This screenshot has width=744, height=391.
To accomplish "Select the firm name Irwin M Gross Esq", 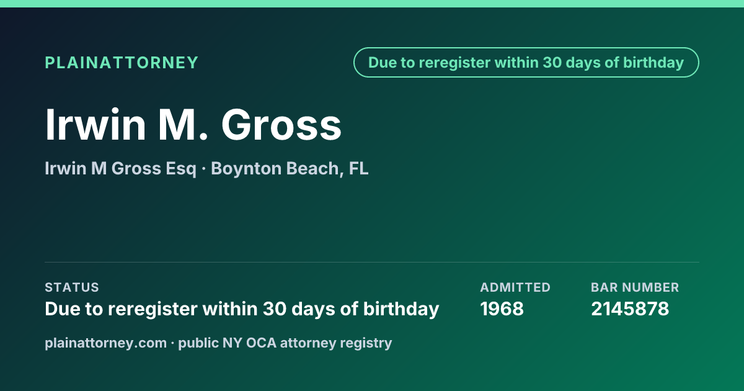I will coord(120,168).
